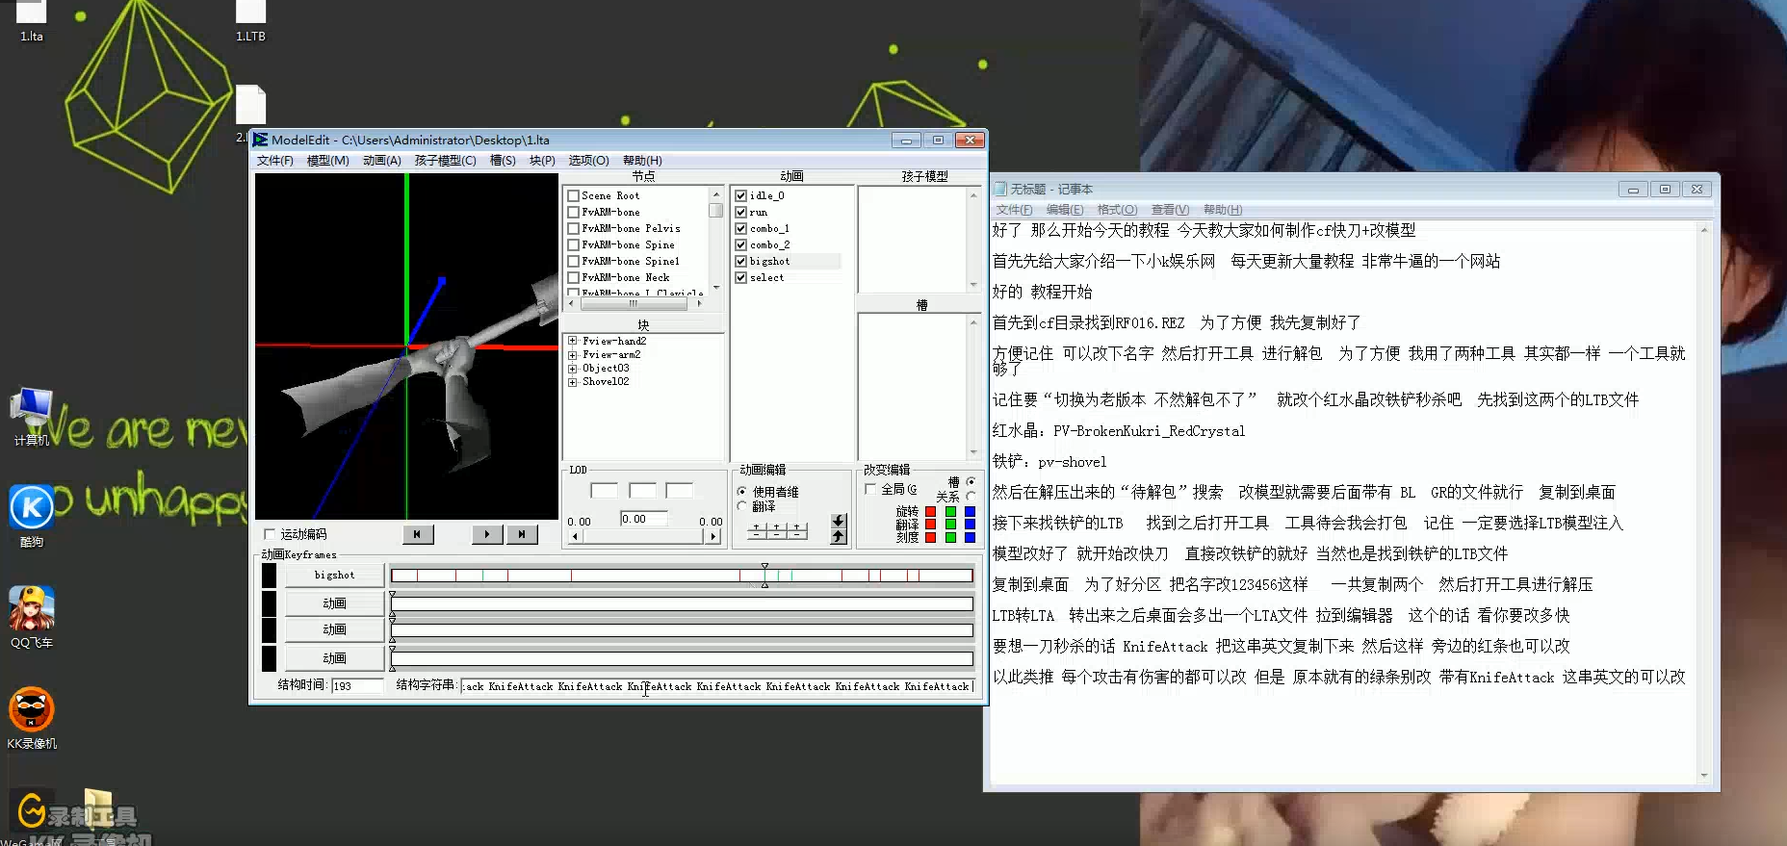Check the FvARM-bone Neck node checkbox

tap(574, 278)
